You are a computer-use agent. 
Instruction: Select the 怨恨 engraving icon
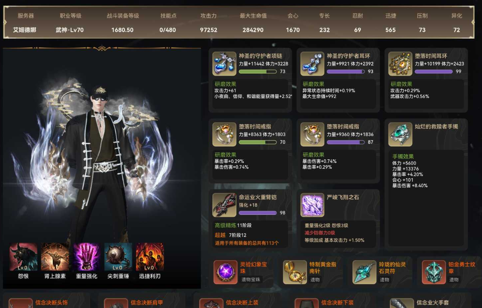pos(23,257)
